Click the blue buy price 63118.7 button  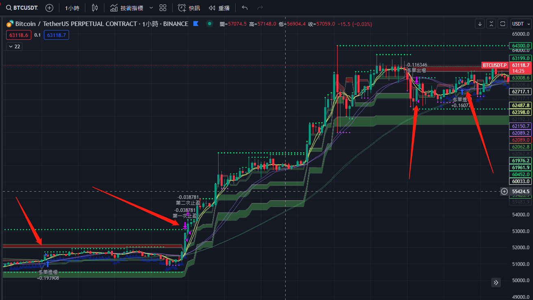click(x=56, y=35)
